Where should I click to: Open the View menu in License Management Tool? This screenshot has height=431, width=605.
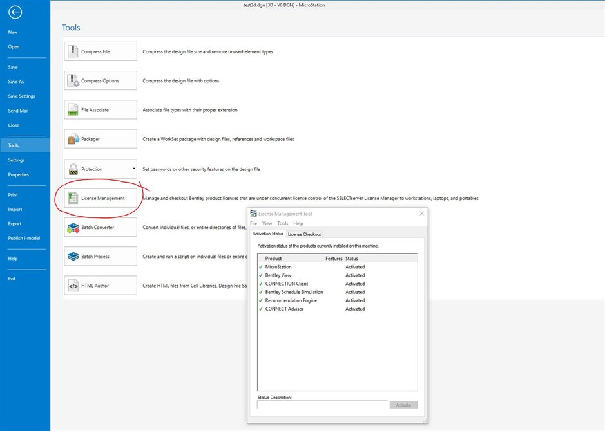[267, 223]
